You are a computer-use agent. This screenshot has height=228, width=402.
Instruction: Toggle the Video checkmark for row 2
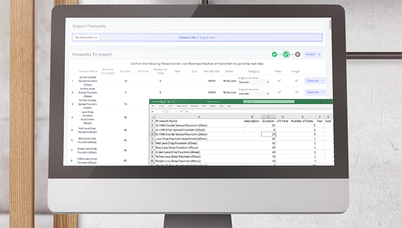[x=278, y=92]
